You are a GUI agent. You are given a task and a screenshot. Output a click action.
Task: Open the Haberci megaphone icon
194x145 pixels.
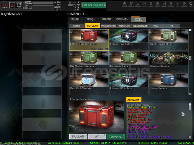tap(164, 4)
